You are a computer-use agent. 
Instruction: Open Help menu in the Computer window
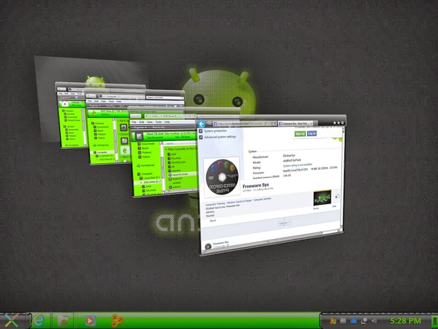[x=119, y=101]
